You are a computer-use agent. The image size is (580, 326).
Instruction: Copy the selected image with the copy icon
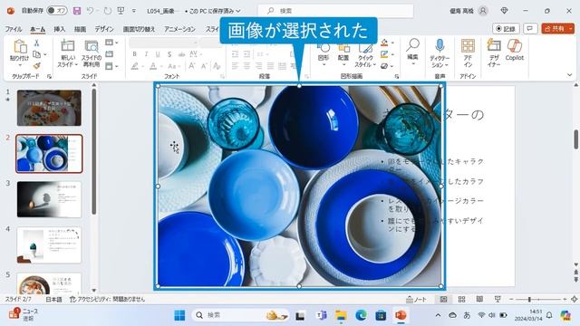click(36, 54)
